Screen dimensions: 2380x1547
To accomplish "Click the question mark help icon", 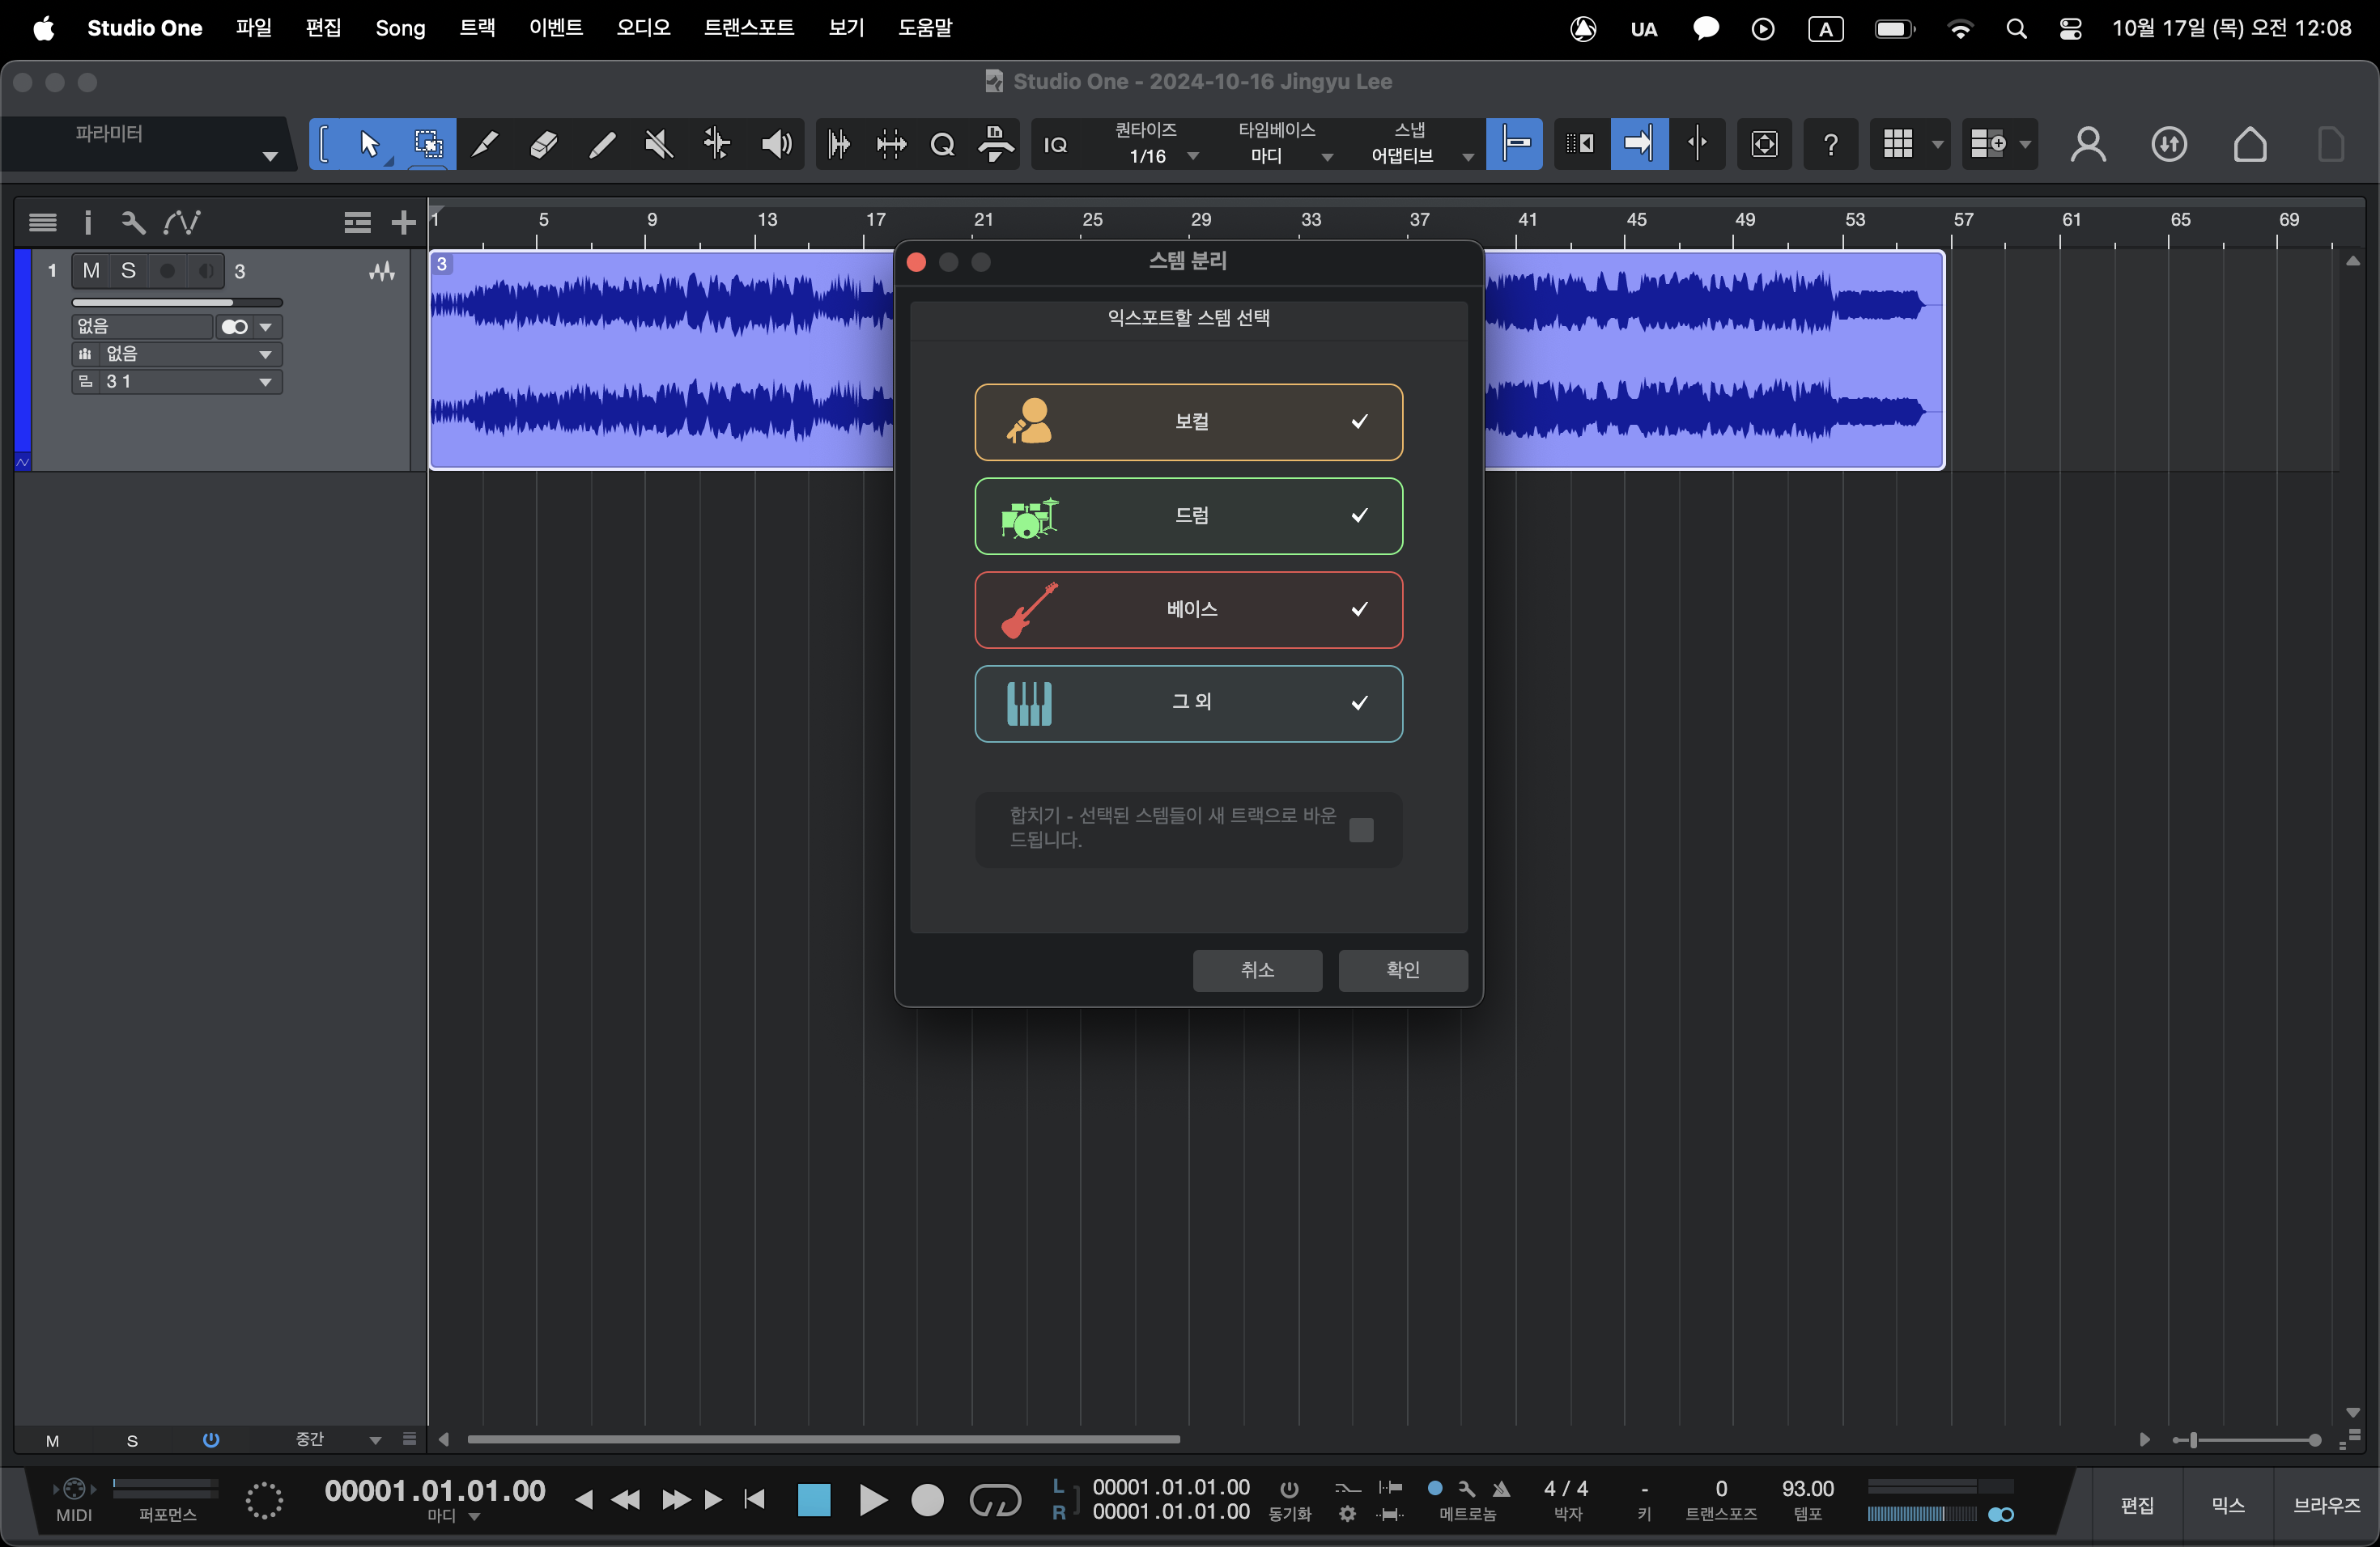I will pyautogui.click(x=1830, y=145).
